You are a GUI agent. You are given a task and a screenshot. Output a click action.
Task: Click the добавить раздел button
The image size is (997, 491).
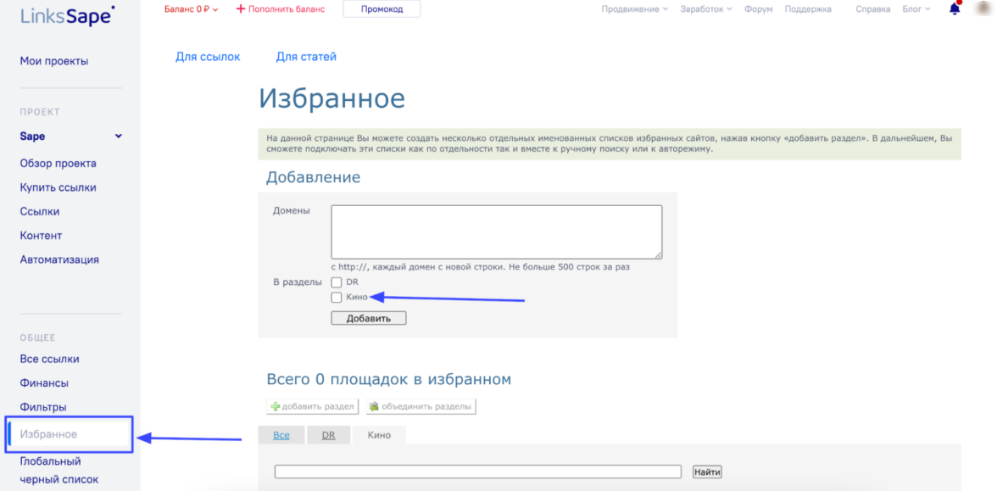[313, 406]
